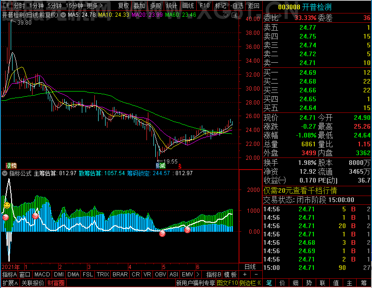Select the BRAR indicator
This screenshot has width=372, height=288.
pyautogui.click(x=120, y=275)
